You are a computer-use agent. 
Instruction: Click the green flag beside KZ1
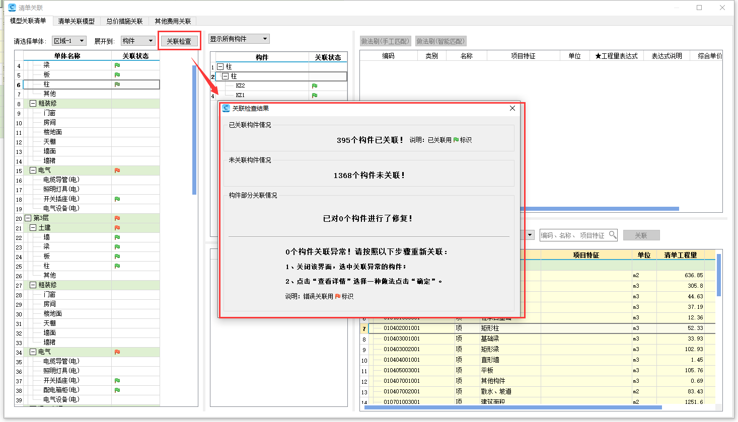315,96
